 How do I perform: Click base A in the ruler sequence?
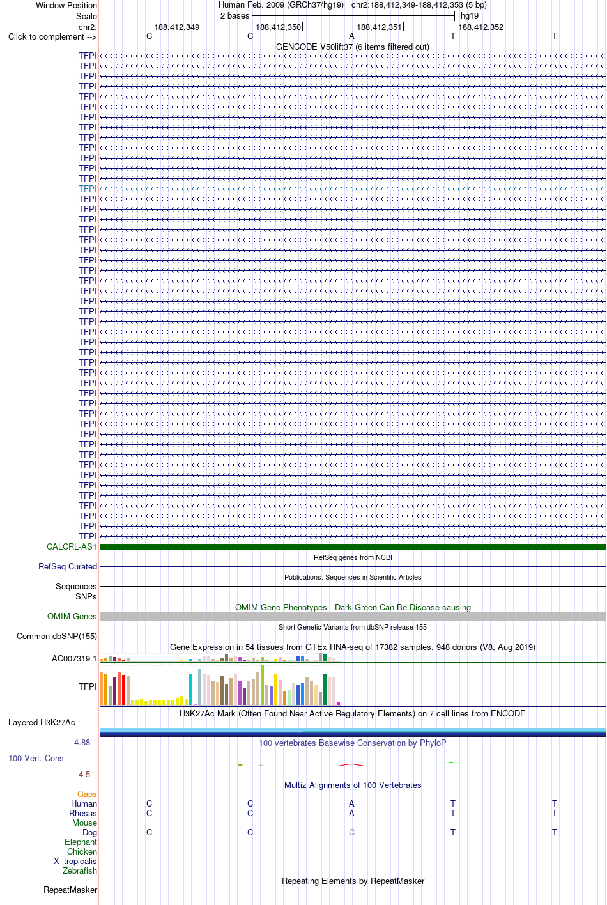(351, 36)
